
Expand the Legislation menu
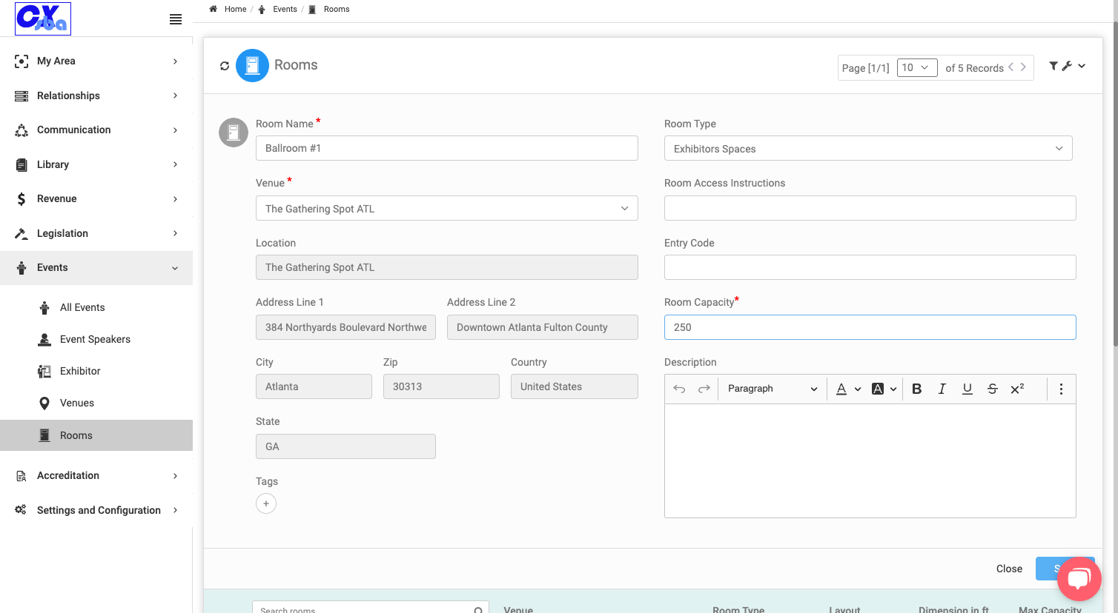[x=96, y=233]
